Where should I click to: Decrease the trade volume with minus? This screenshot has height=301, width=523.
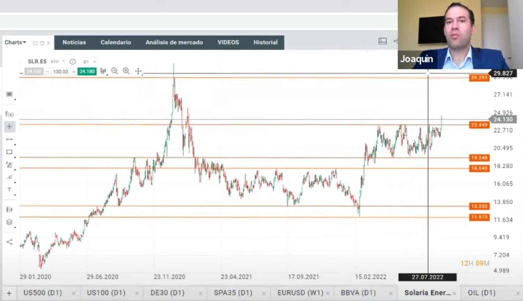click(x=47, y=72)
